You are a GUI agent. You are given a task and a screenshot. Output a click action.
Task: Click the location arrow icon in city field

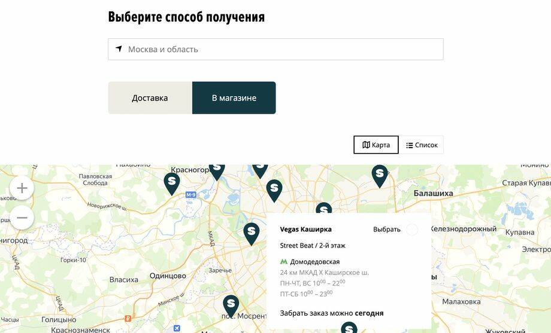click(x=119, y=49)
